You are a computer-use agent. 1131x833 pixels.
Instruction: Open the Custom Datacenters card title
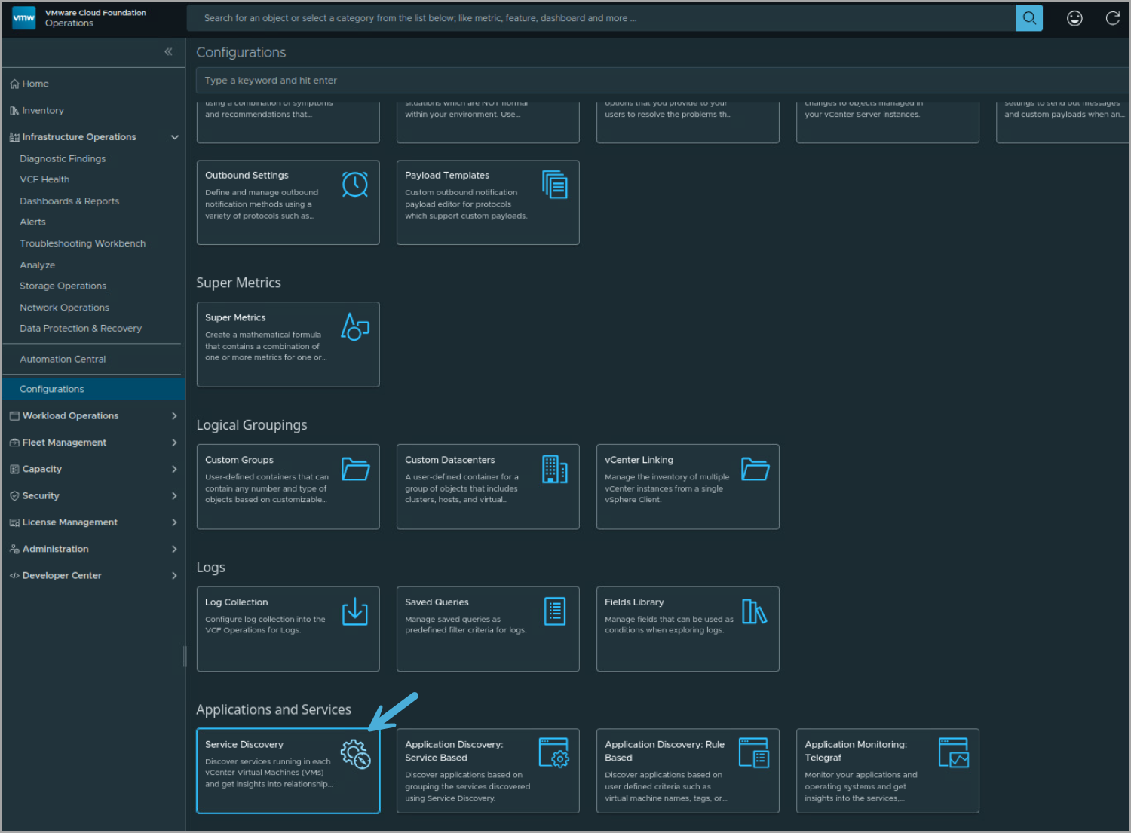coord(450,460)
